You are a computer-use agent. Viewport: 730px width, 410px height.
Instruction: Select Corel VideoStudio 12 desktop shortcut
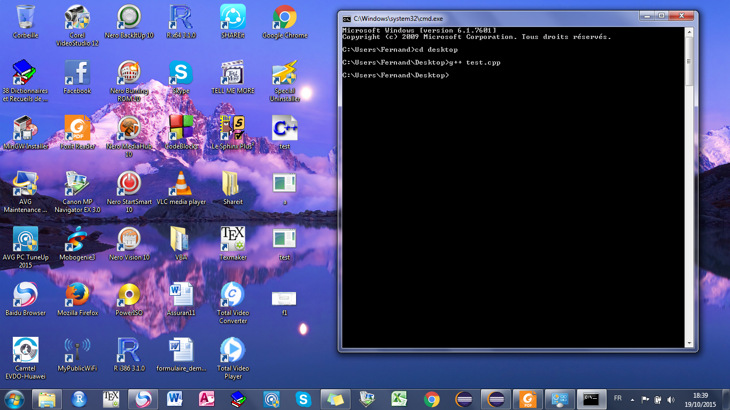(x=77, y=25)
